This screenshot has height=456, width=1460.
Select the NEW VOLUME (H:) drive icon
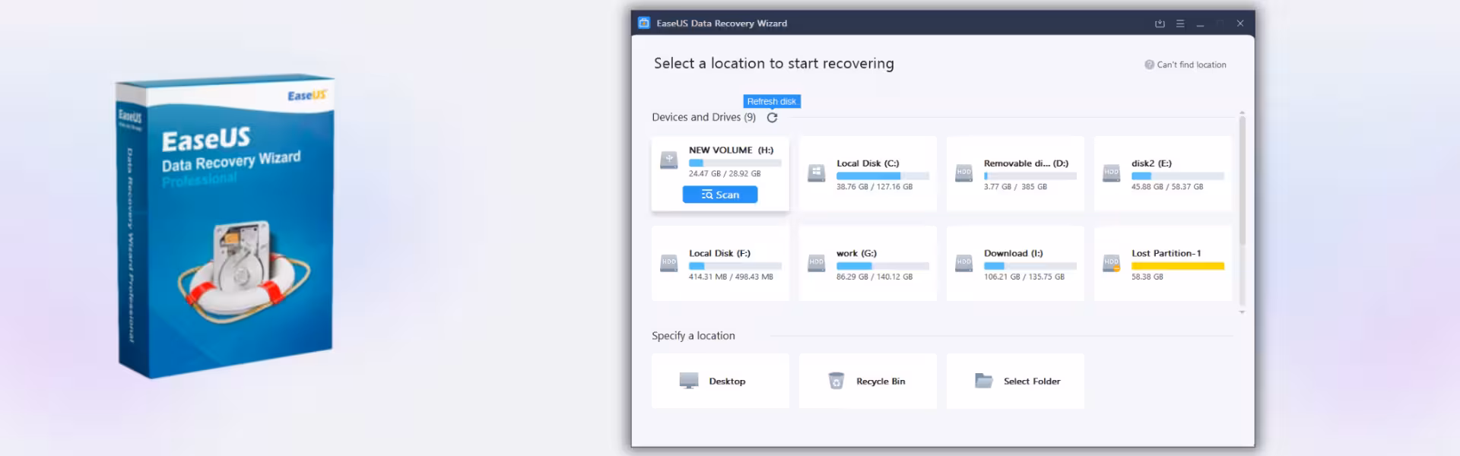[x=669, y=160]
